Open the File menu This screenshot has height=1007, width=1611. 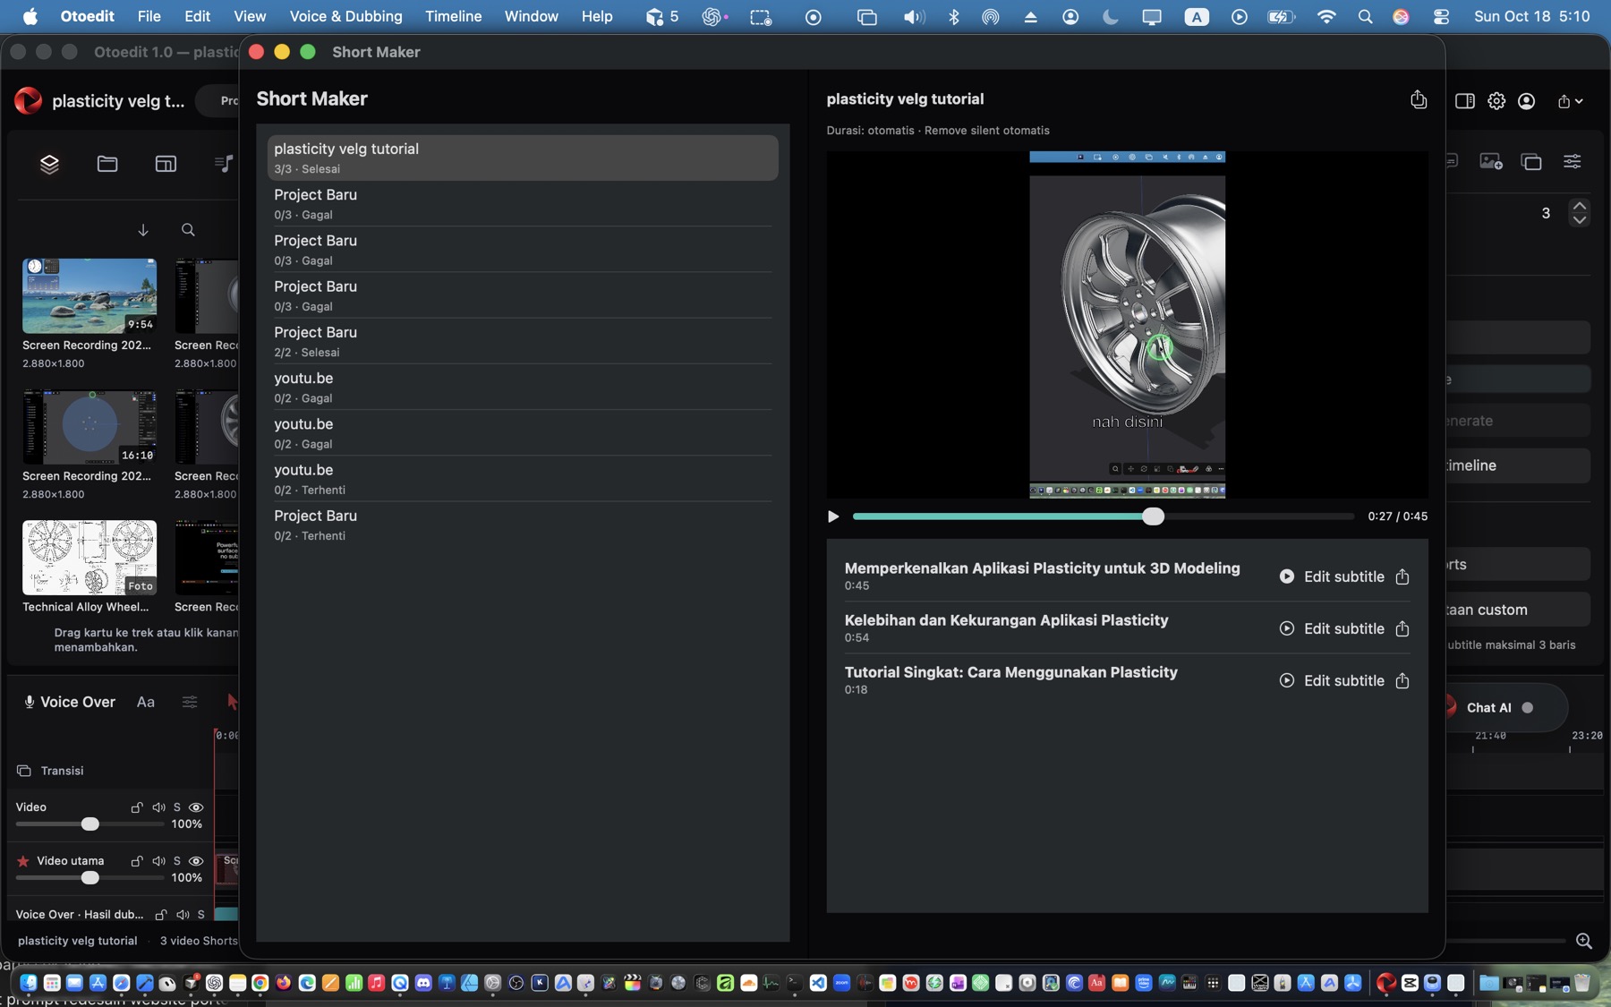coord(149,16)
